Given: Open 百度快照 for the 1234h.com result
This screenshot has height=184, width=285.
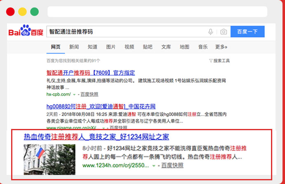Looking at the screenshot, I should [172, 166].
